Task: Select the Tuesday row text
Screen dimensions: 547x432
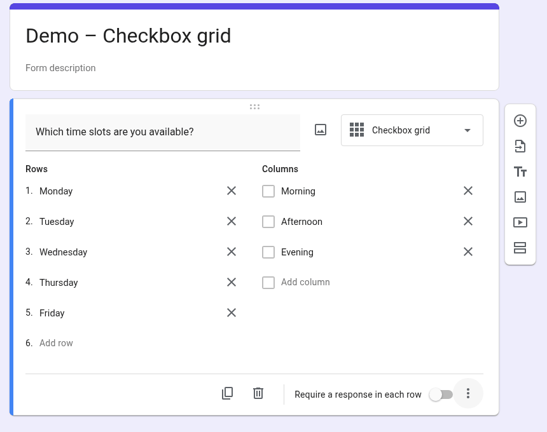Action: 57,222
